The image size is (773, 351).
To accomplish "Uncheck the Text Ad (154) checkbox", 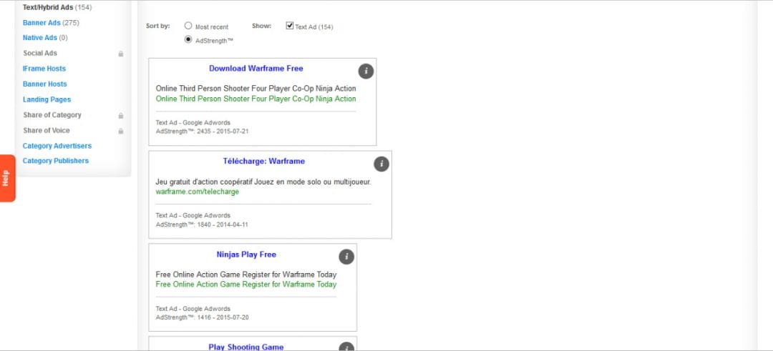I will point(289,26).
